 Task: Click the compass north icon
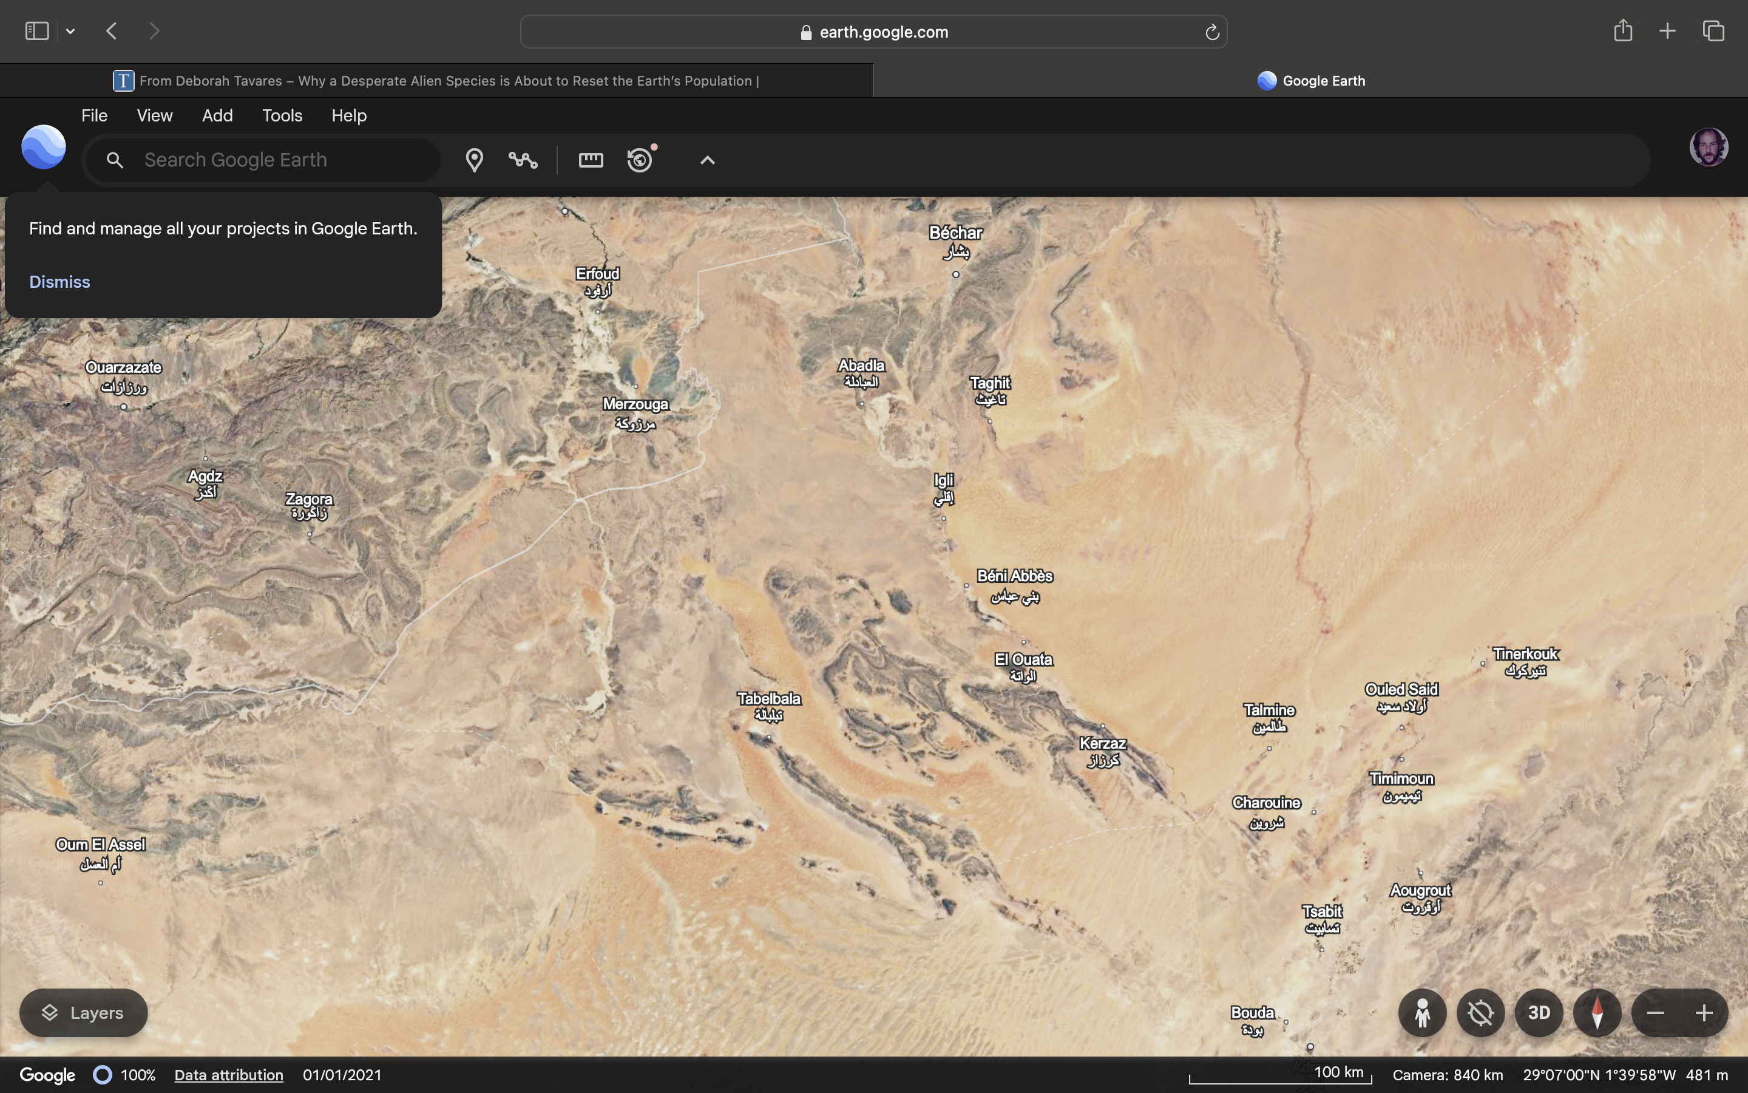[x=1597, y=1012]
